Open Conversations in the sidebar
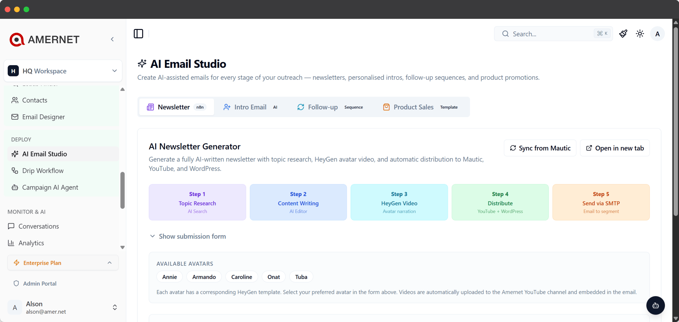The width and height of the screenshot is (679, 322). coord(61,226)
